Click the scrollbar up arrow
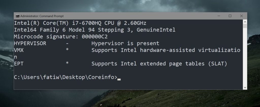 tap(245, 22)
